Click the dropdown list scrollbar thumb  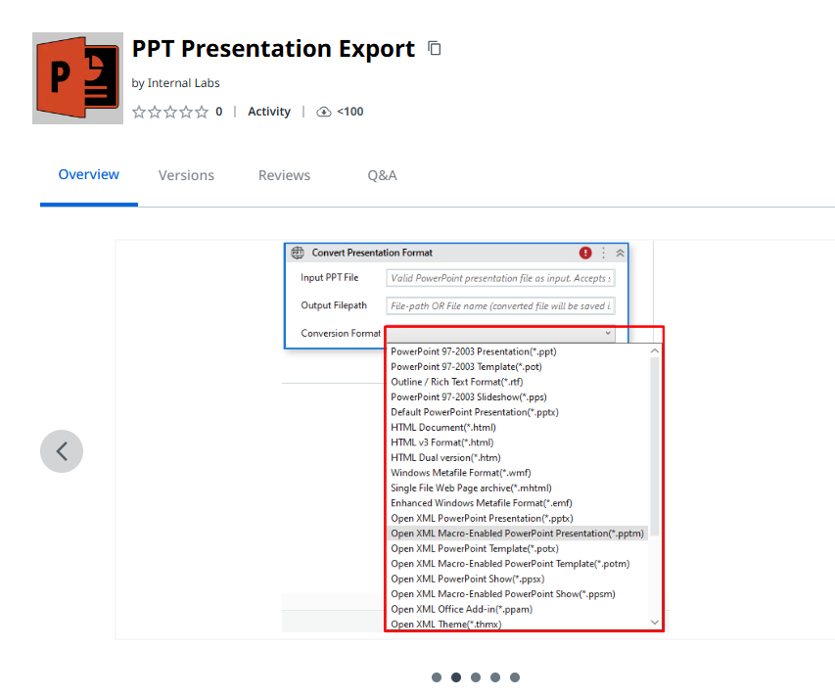coord(655,446)
